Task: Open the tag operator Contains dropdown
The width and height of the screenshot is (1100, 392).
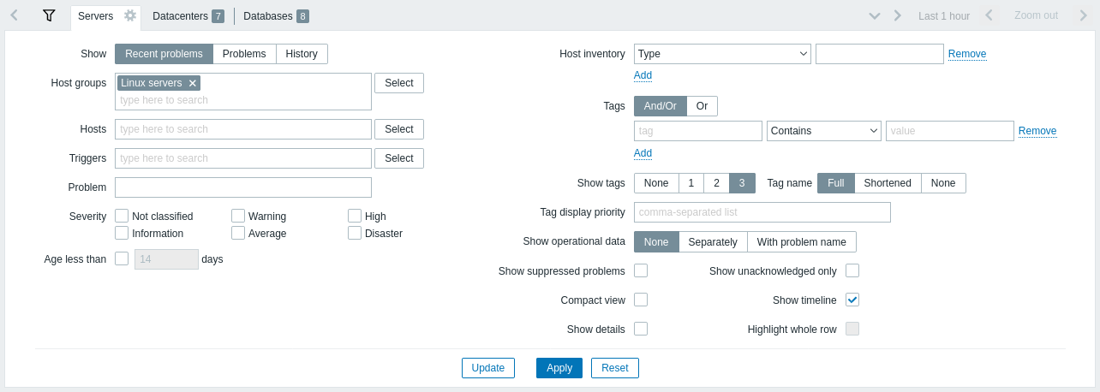Action: tap(824, 131)
